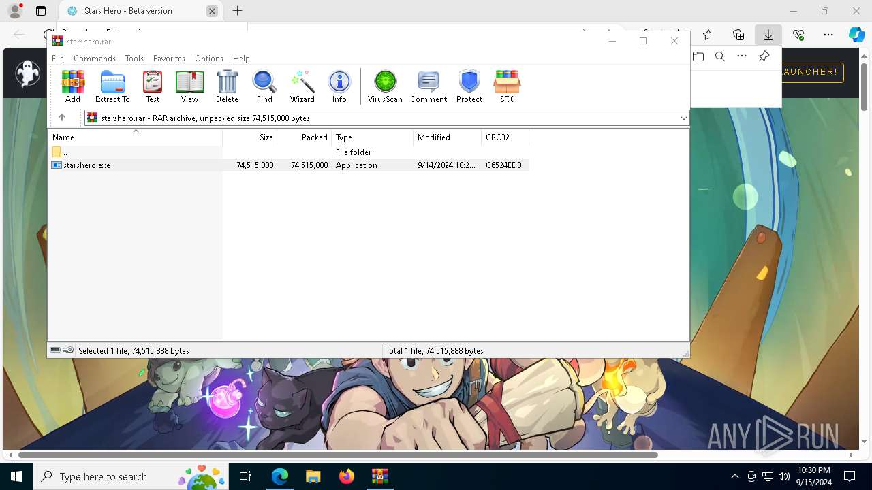
Task: Add an archive Comment
Action: tap(429, 86)
